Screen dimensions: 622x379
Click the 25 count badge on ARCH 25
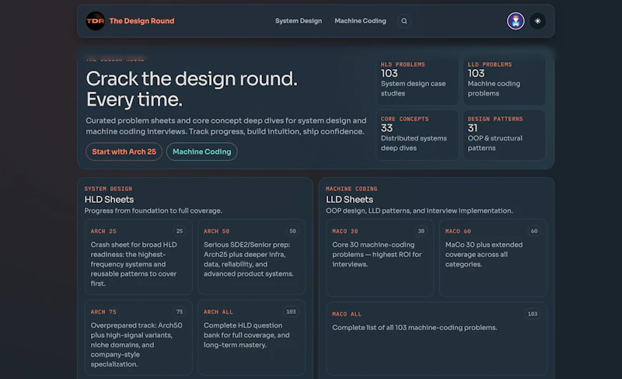coord(180,231)
